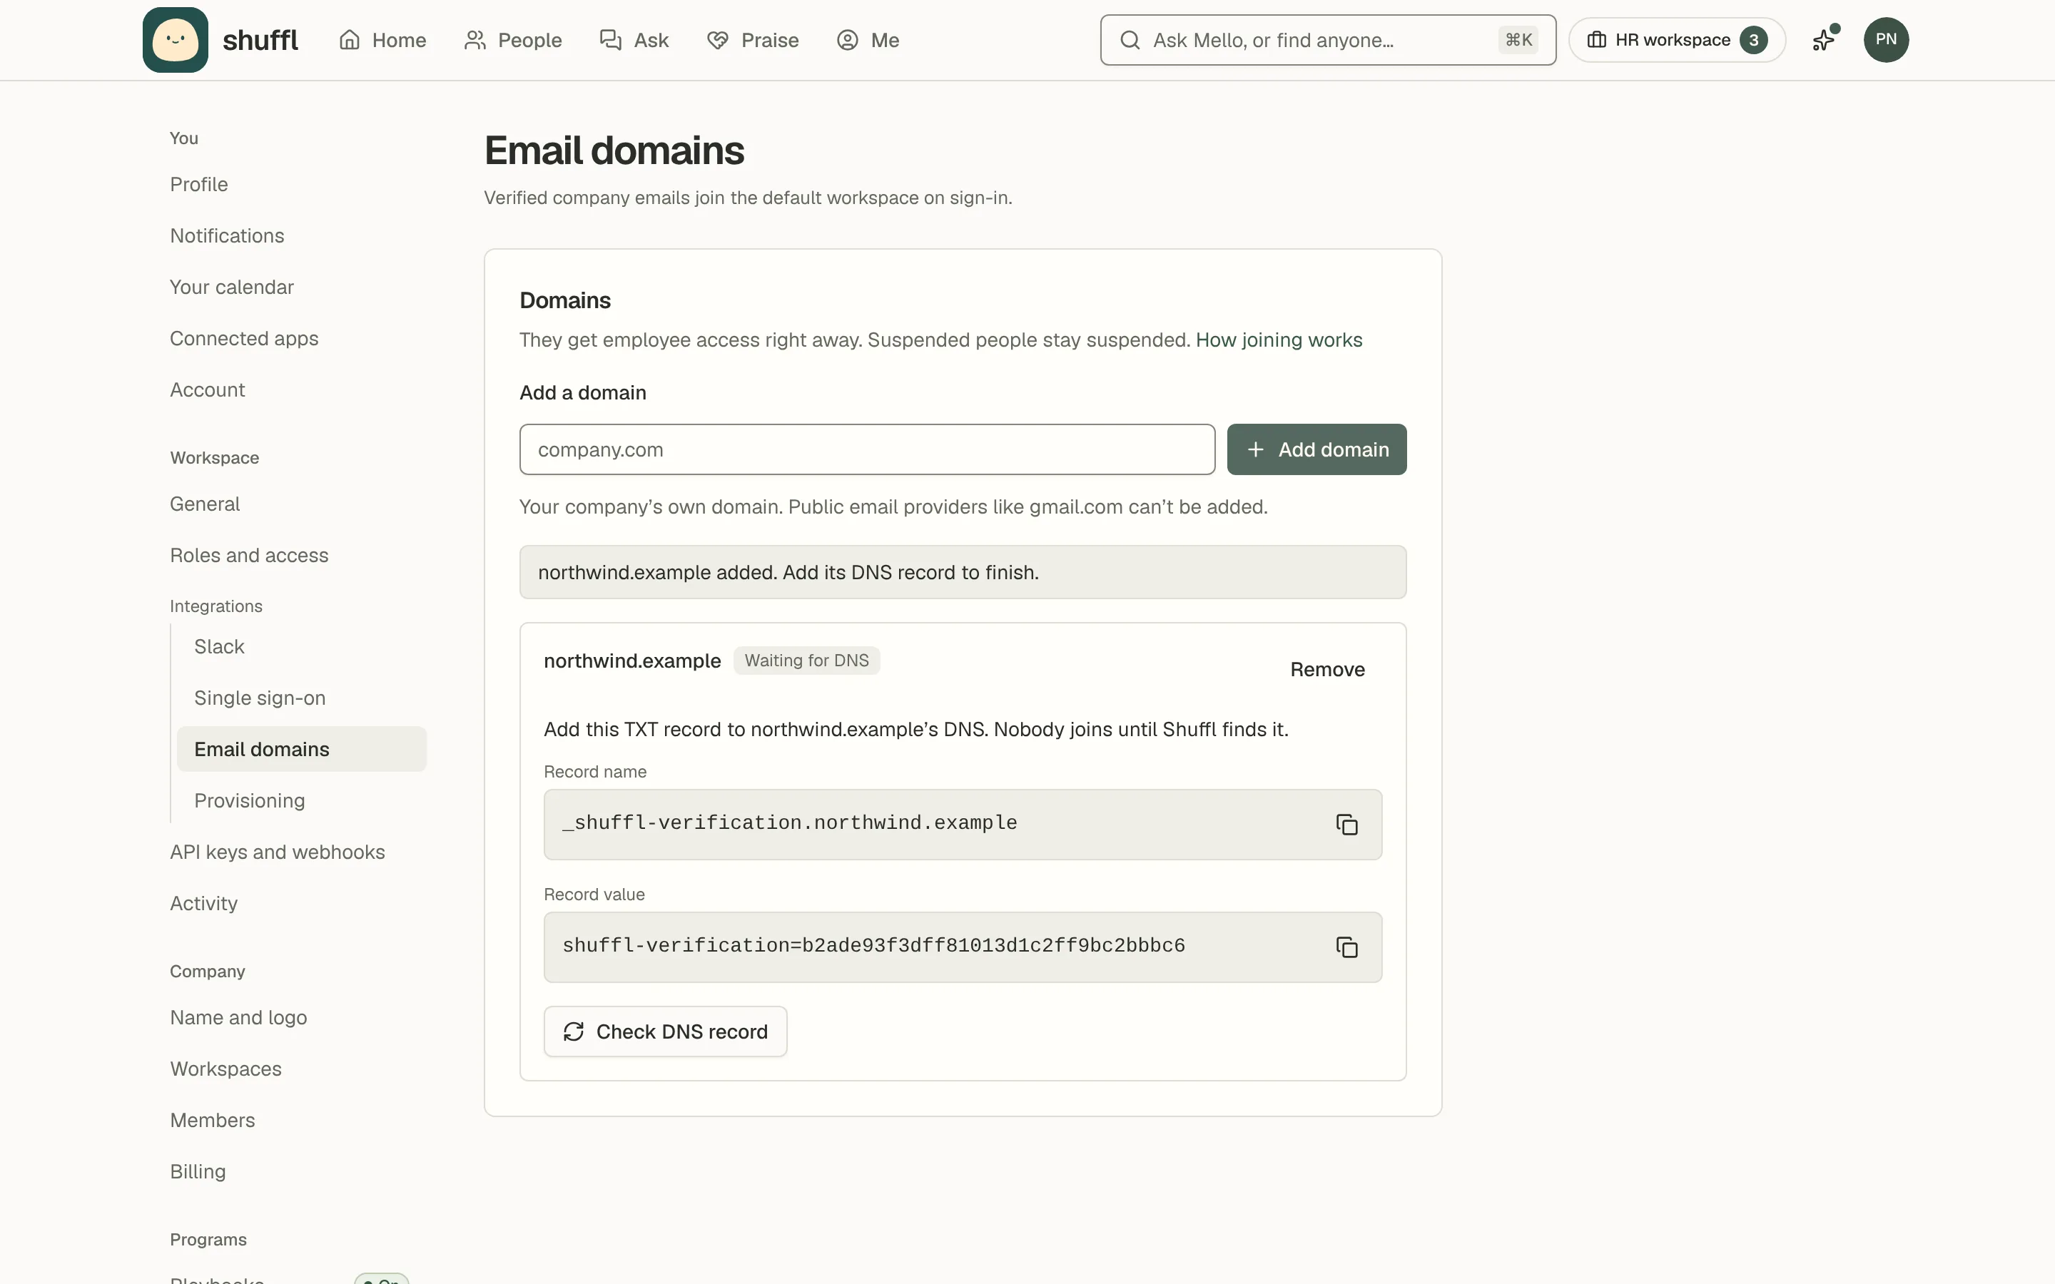2055x1284 pixels.
Task: Open Workspaces in Company section
Action: [226, 1069]
